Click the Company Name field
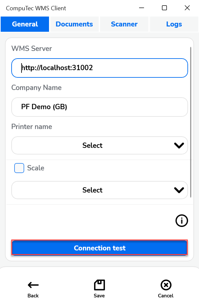Screen dimensions: 199x306 point(99,107)
